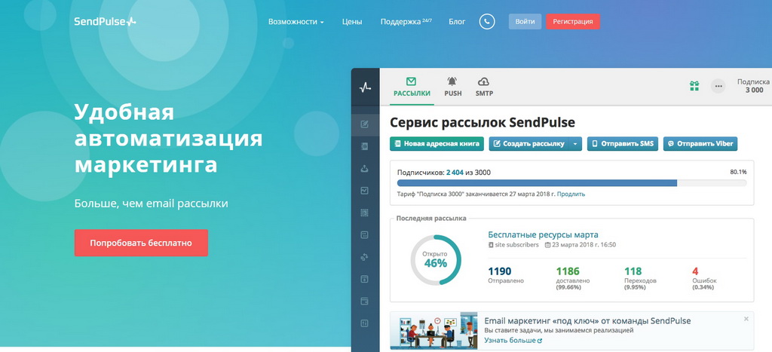Open the three-dots more menu
Screen dimensions: 772x352
coord(718,86)
